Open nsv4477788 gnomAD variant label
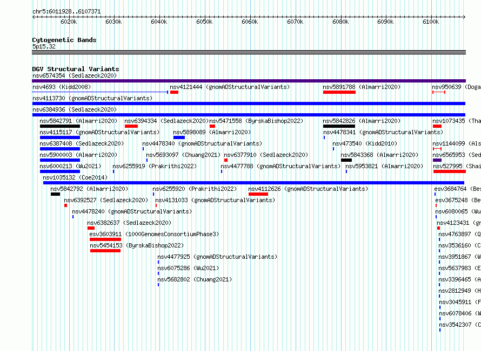This screenshot has height=351, width=481. tap(280, 166)
